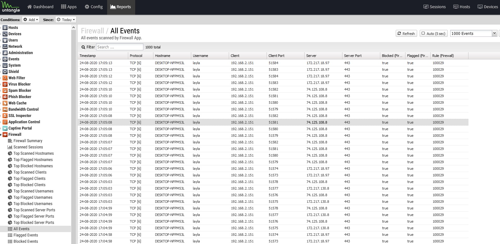Click the Firewall app icon in sidebar
The width and height of the screenshot is (500, 244).
pos(5,135)
